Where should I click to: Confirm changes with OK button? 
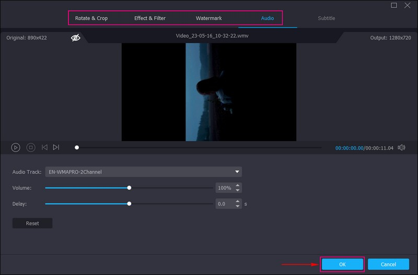(x=342, y=264)
